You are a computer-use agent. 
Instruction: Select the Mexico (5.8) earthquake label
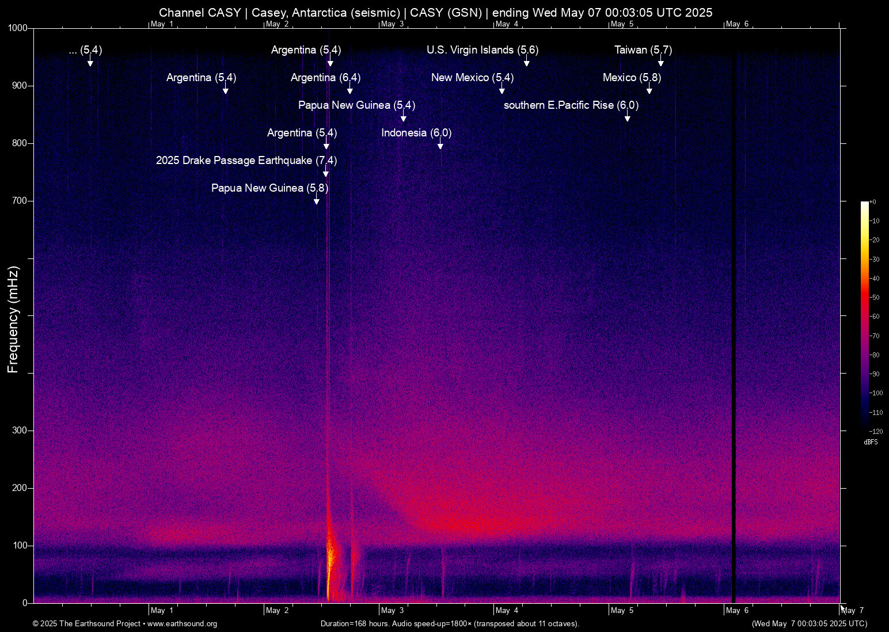(x=632, y=77)
